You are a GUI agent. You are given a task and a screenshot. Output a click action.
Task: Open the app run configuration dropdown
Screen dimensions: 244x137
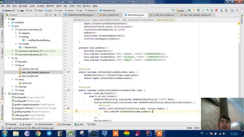point(181,10)
